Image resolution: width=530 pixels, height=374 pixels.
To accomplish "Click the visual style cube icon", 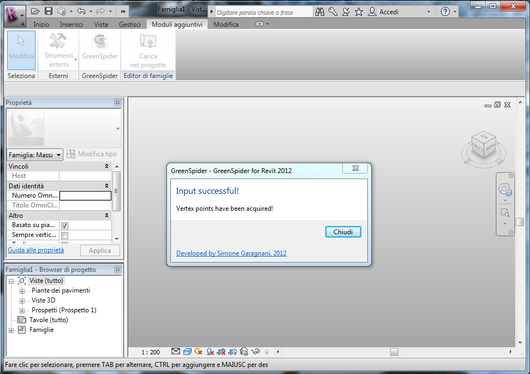I will pyautogui.click(x=187, y=352).
